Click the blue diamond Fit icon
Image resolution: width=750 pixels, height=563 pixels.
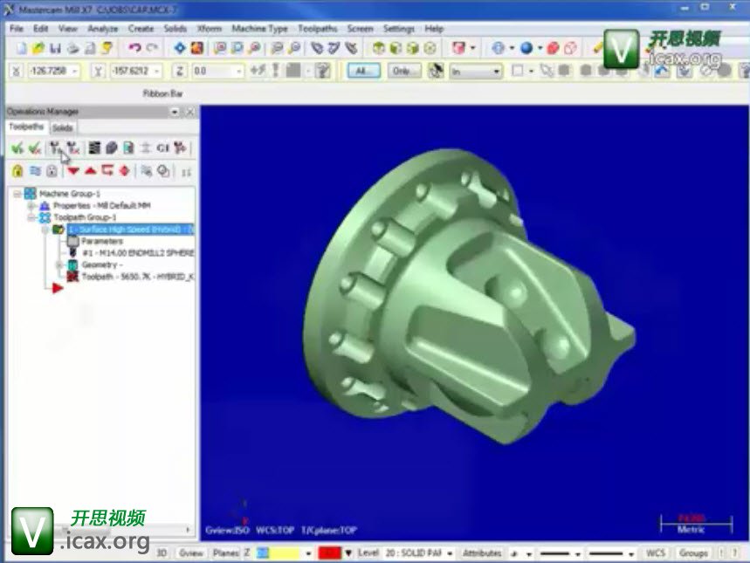180,48
